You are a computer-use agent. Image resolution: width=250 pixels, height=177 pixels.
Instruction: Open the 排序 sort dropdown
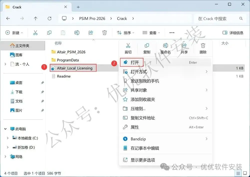pos(126,33)
